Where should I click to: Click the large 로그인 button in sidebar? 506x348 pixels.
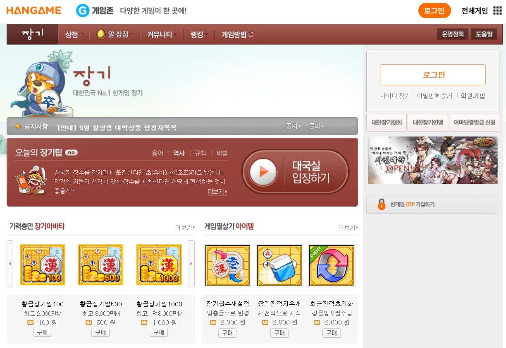433,75
